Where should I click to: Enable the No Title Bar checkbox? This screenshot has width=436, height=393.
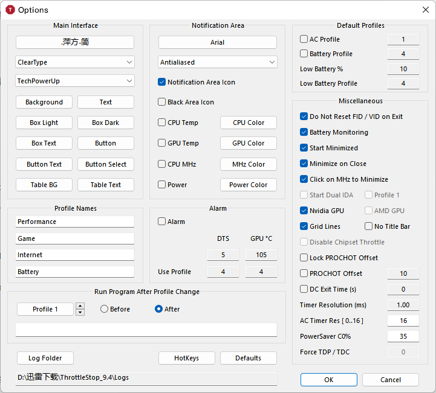[x=369, y=226]
